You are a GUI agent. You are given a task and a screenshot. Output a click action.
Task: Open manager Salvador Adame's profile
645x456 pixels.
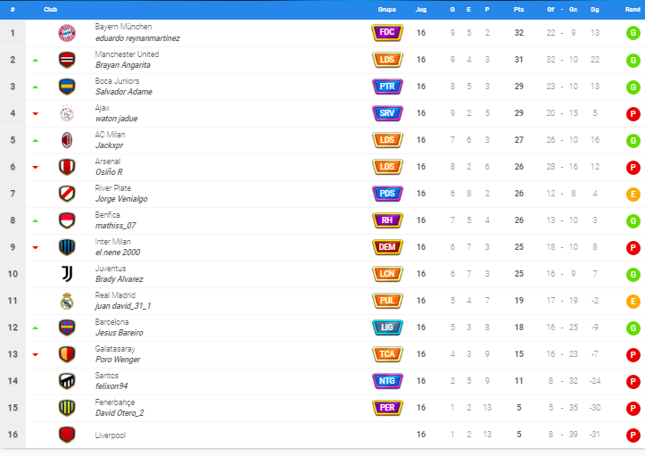(x=124, y=92)
